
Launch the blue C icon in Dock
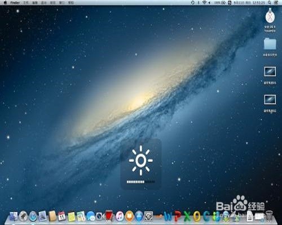click(x=206, y=216)
